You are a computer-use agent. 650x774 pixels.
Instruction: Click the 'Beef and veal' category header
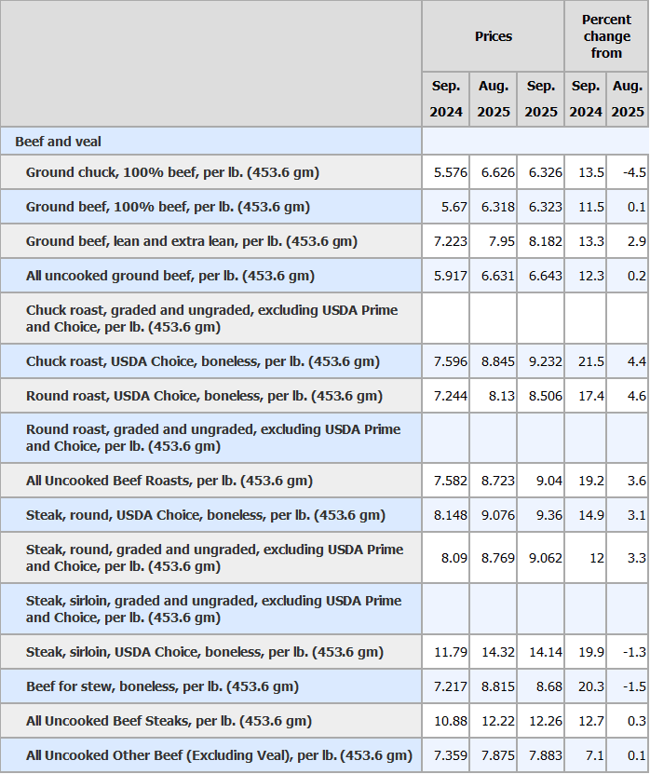point(59,142)
